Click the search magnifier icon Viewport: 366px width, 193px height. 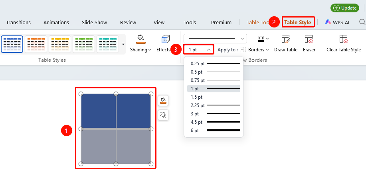[x=362, y=22]
